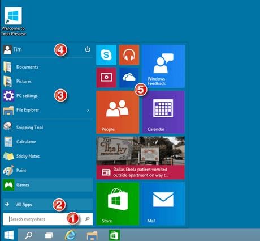Open the Calendar tile
This screenshot has width=260, height=241.
(x=163, y=112)
